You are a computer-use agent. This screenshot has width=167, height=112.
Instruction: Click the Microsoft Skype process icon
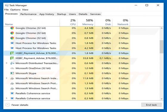12,73
